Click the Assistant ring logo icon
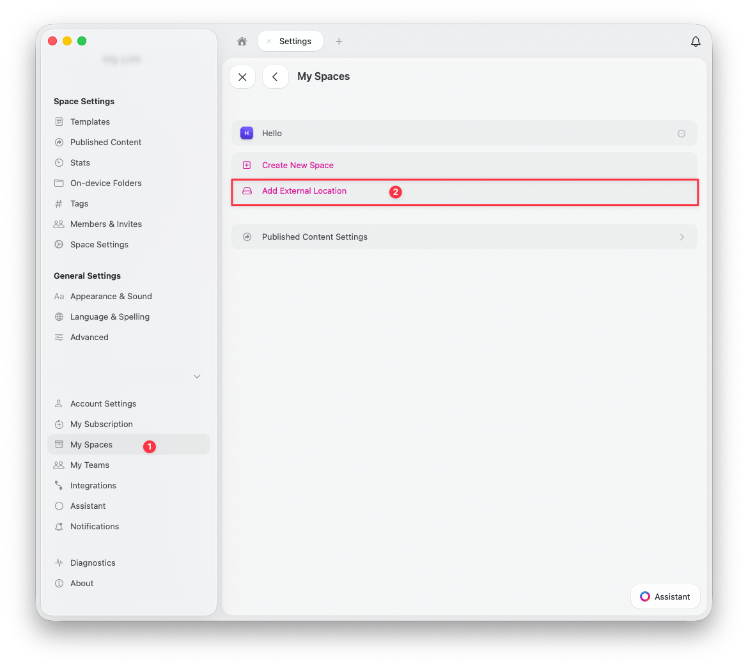 pos(645,596)
